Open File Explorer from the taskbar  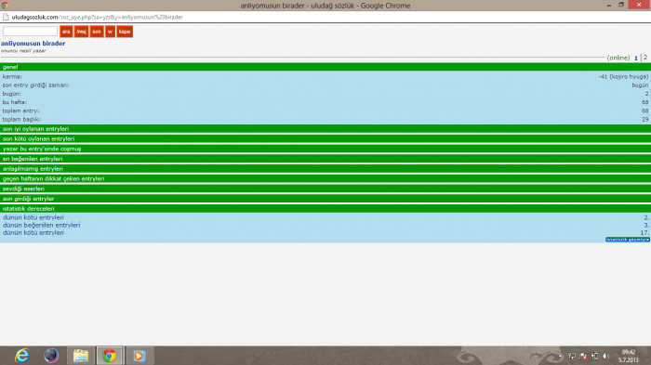[x=81, y=356]
